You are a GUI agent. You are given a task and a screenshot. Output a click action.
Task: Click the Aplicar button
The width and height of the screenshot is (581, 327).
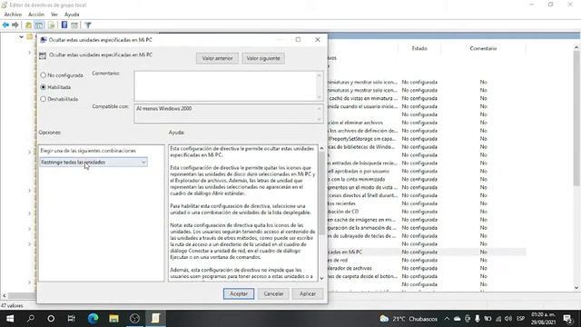pyautogui.click(x=308, y=293)
